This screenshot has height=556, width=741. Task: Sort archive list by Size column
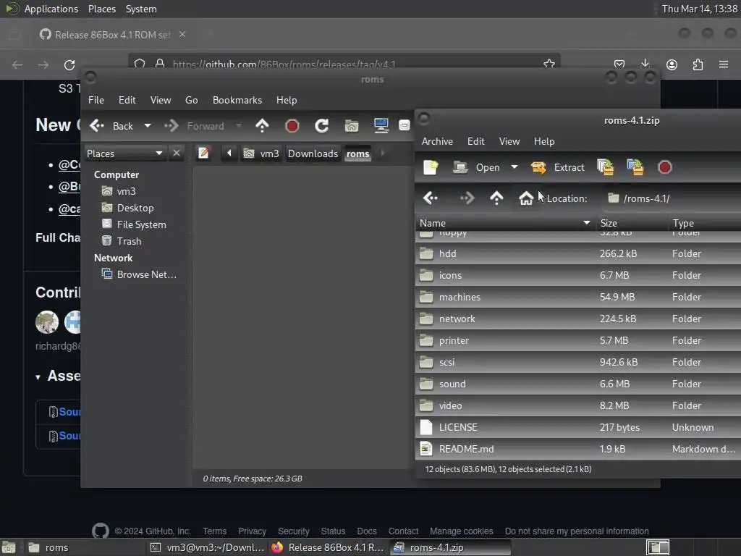pos(631,223)
